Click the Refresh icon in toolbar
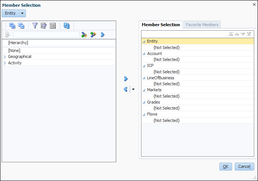The width and height of the screenshot is (258, 181). 66,26
